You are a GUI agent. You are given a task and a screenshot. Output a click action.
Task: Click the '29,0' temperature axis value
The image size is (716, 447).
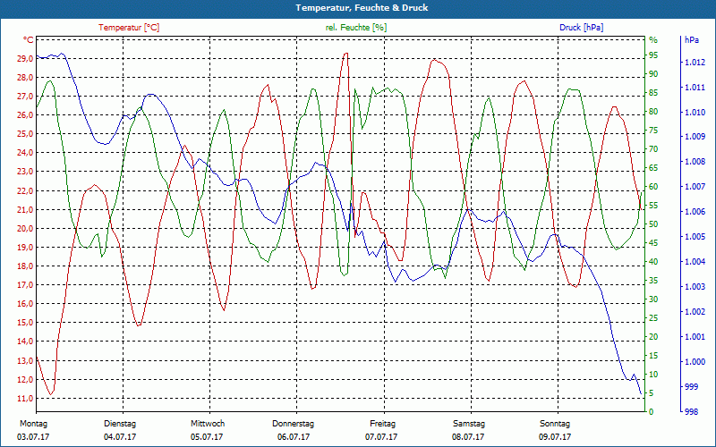[25, 58]
